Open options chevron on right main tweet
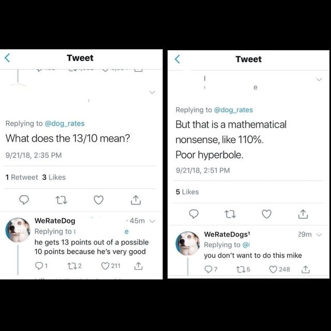Screen dimensions: 331x331 319,80
